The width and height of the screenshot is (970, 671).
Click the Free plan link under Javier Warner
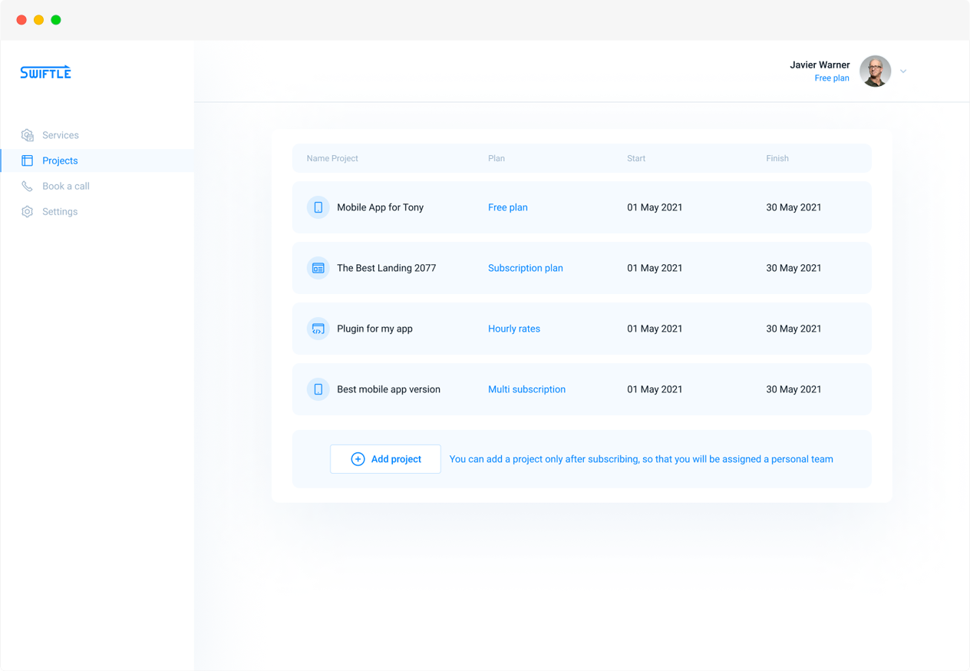click(831, 78)
